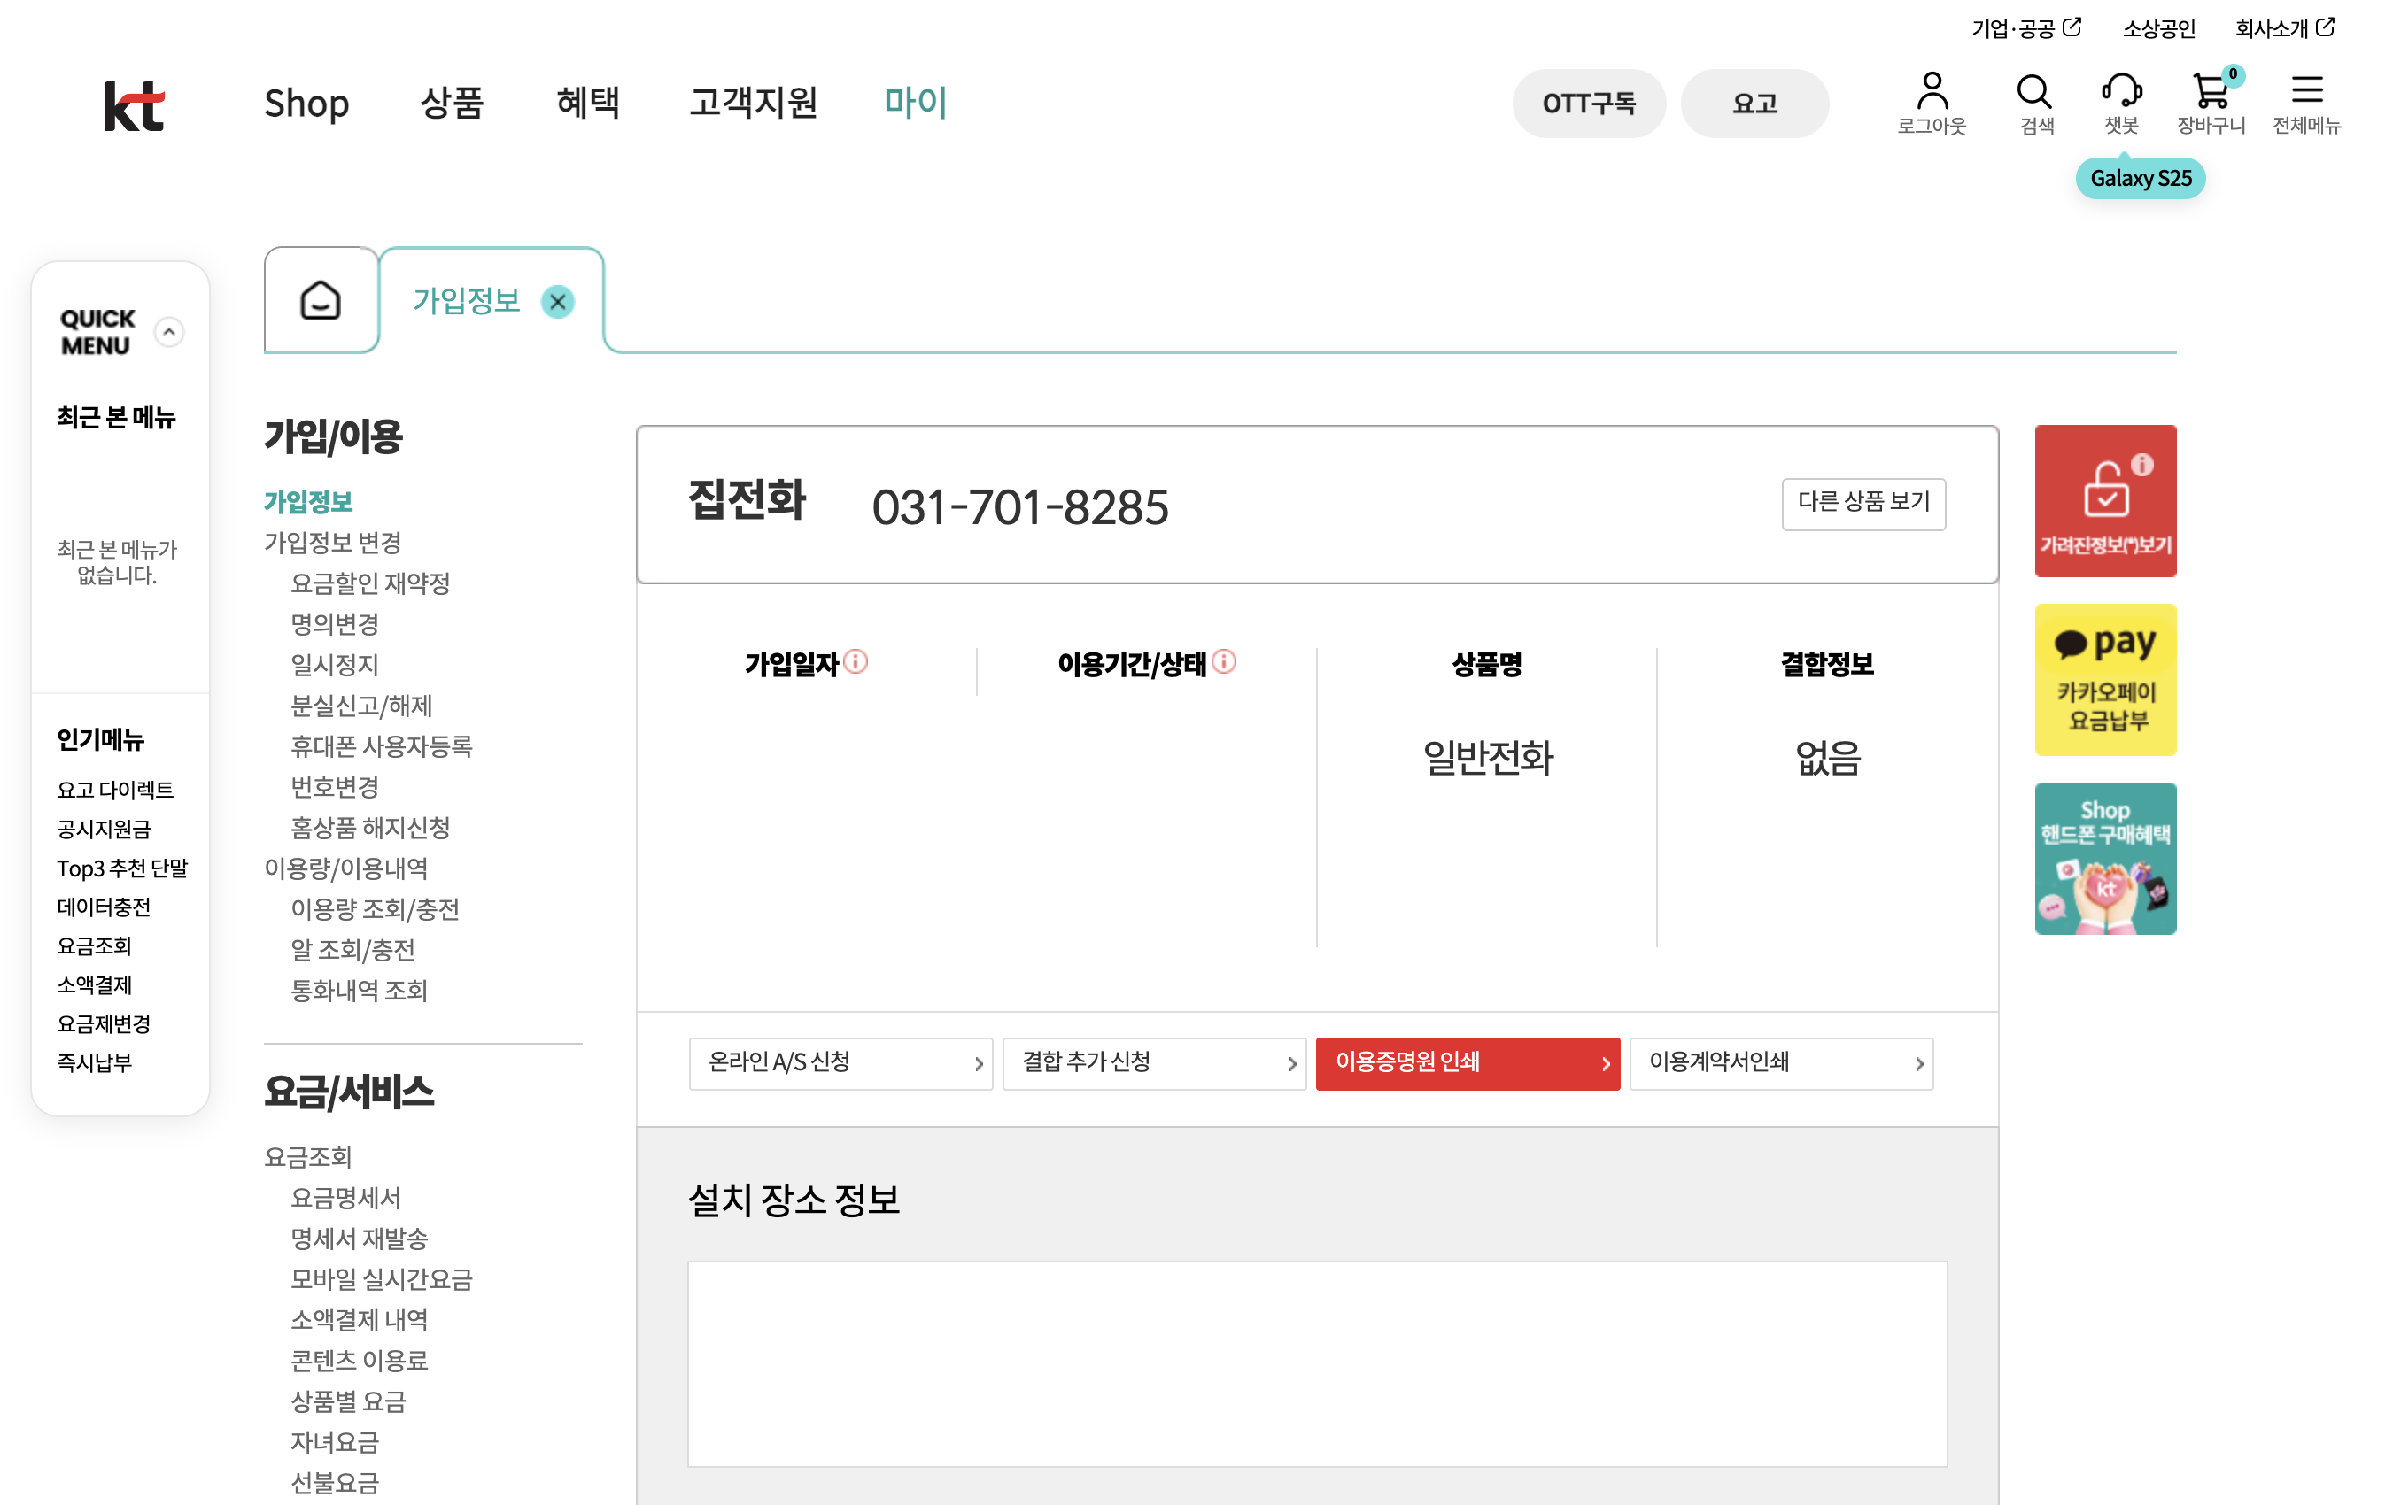The width and height of the screenshot is (2393, 1505).
Task: Open 콘텐츠 이용료
Action: [359, 1361]
